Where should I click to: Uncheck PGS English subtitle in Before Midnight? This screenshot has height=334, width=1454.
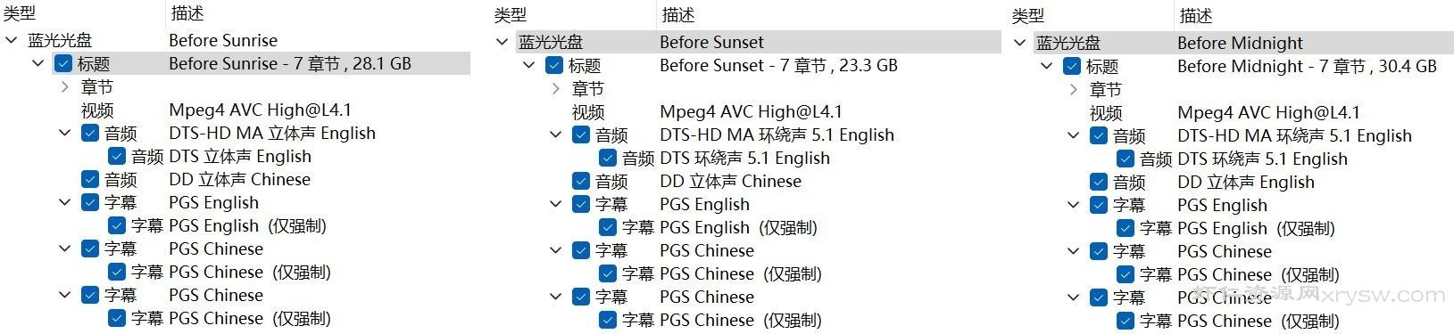click(x=1099, y=205)
